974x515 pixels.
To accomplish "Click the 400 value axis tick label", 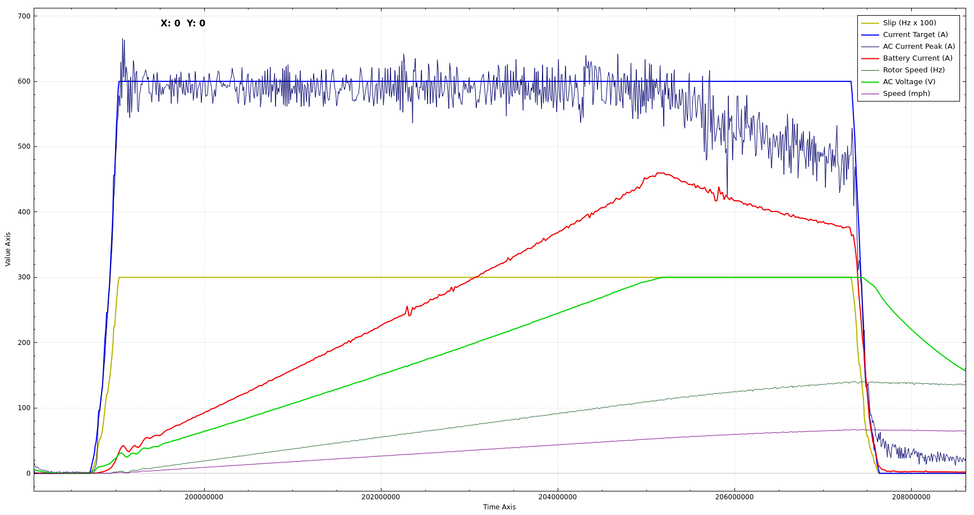I will point(24,212).
